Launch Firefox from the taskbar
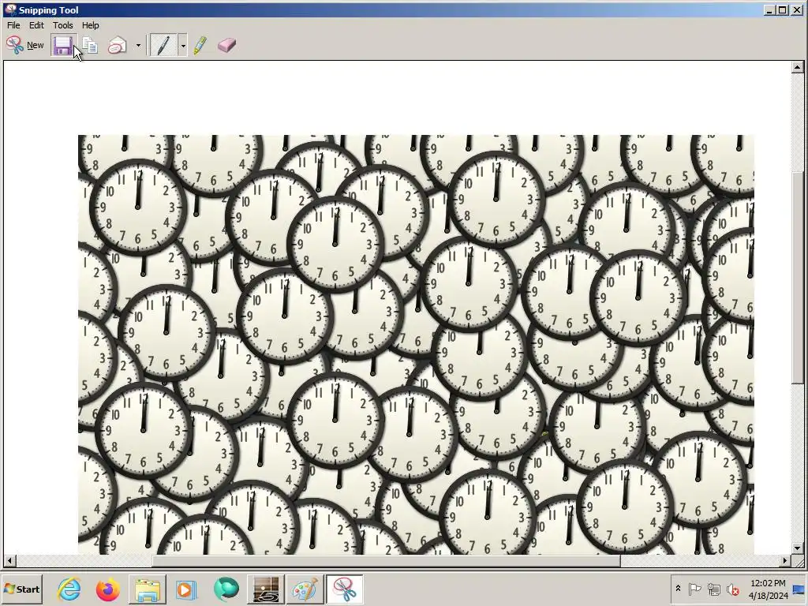The height and width of the screenshot is (606, 808). click(107, 589)
